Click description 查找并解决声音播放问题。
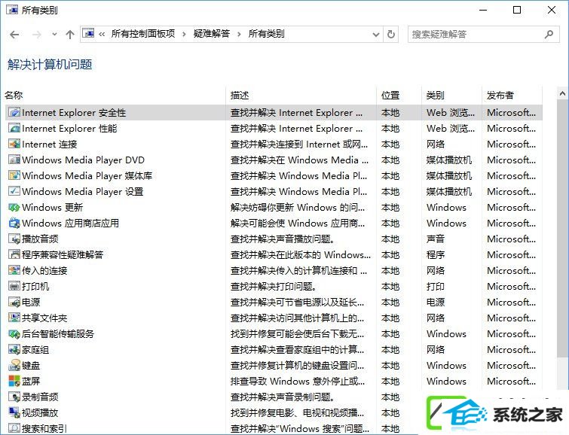The width and height of the screenshot is (569, 435). coord(283,239)
